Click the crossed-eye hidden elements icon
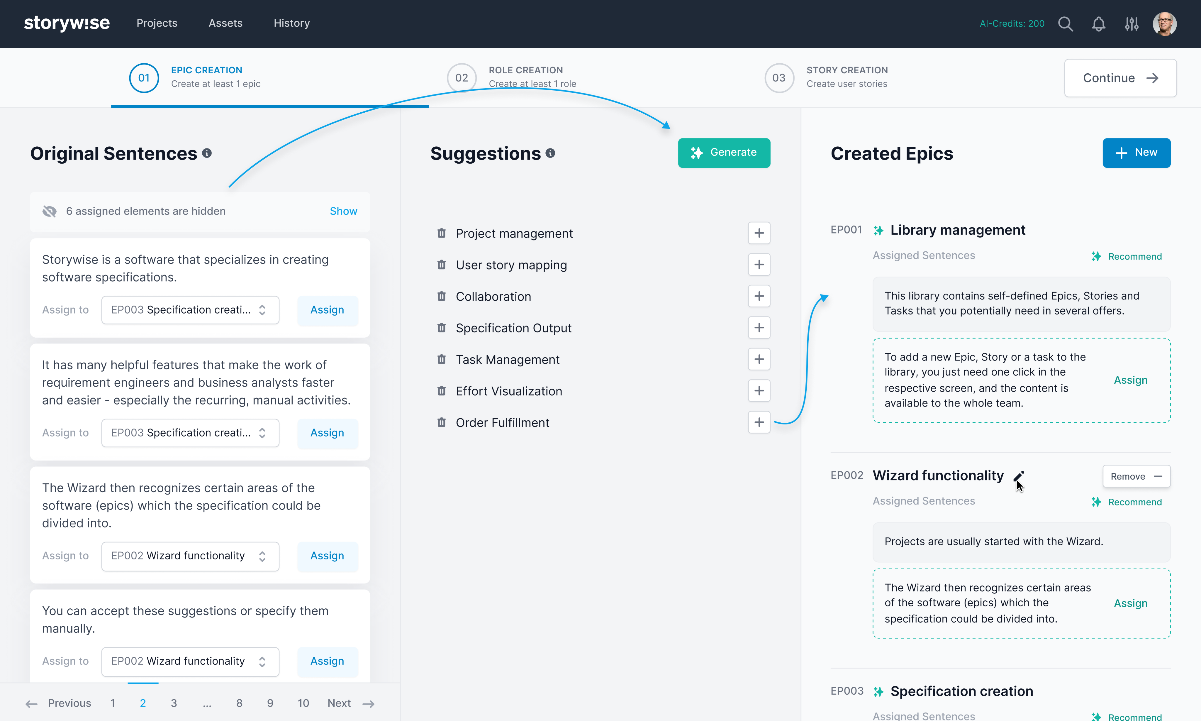1201x721 pixels. click(x=50, y=211)
